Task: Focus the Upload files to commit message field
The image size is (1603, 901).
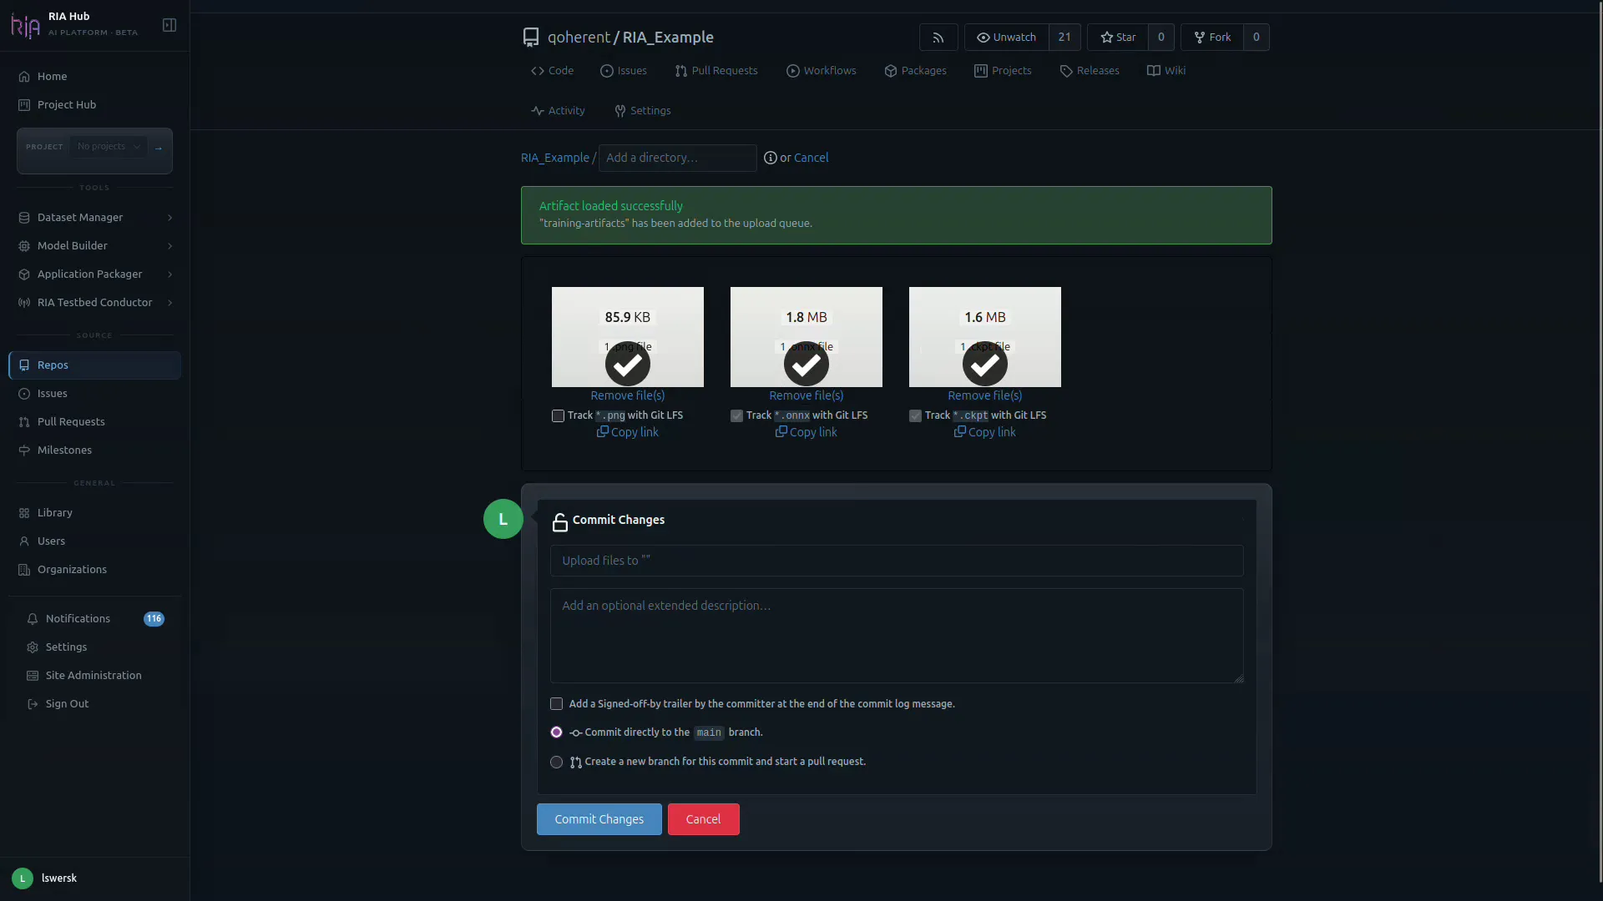Action: (x=897, y=561)
